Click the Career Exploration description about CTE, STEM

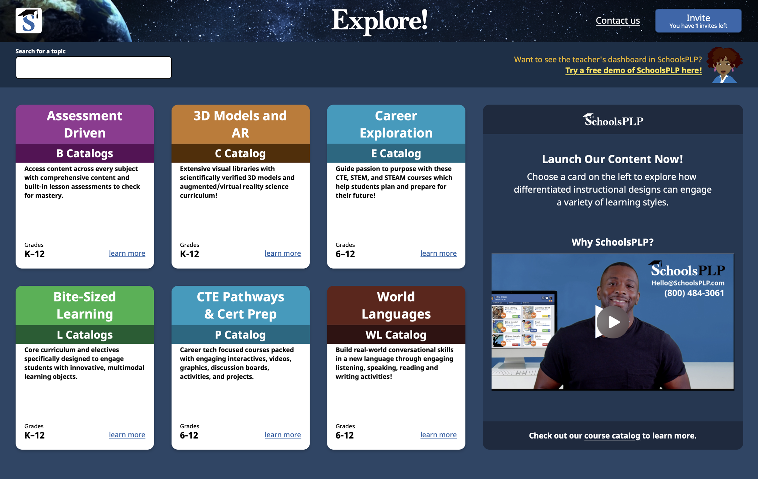394,182
